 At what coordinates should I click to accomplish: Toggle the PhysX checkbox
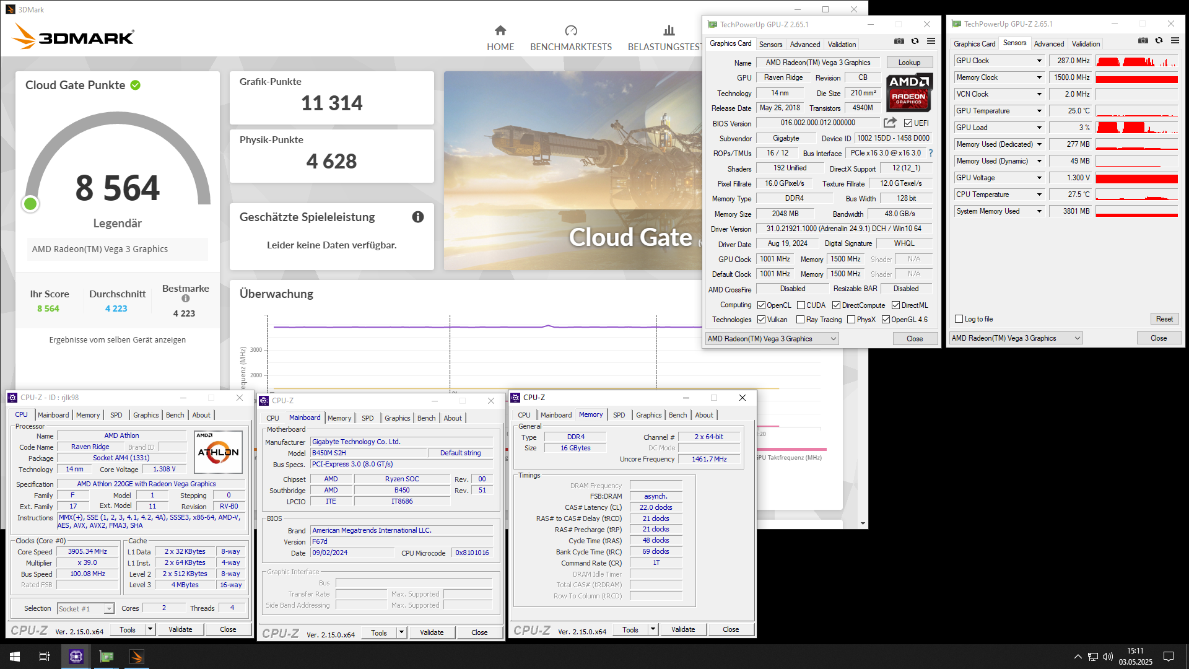tap(851, 320)
